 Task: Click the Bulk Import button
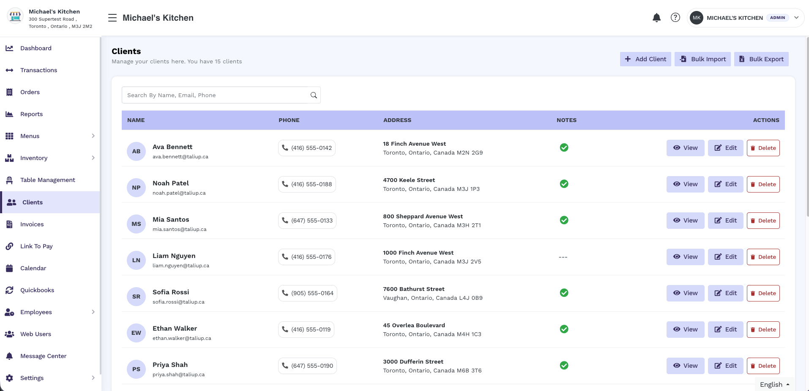coord(702,59)
